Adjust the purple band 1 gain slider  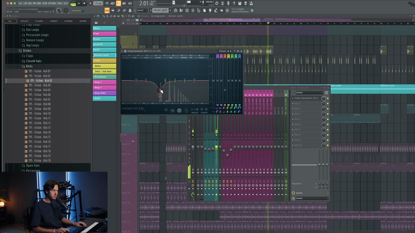pyautogui.click(x=218, y=80)
